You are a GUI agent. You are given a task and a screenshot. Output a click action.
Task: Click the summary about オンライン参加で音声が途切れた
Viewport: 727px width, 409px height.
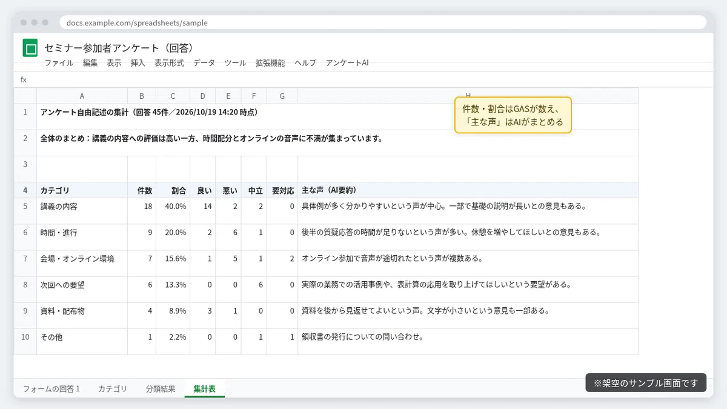coord(468,263)
